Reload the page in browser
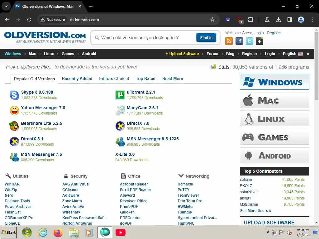This screenshot has height=239, width=319. [x=29, y=20]
